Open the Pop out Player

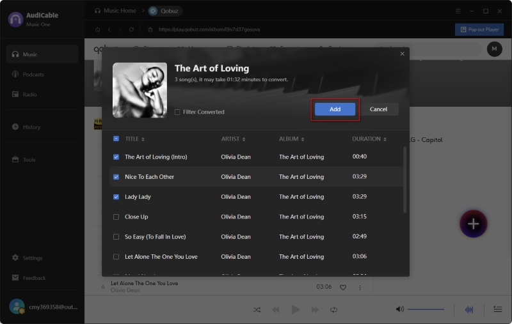click(x=479, y=29)
